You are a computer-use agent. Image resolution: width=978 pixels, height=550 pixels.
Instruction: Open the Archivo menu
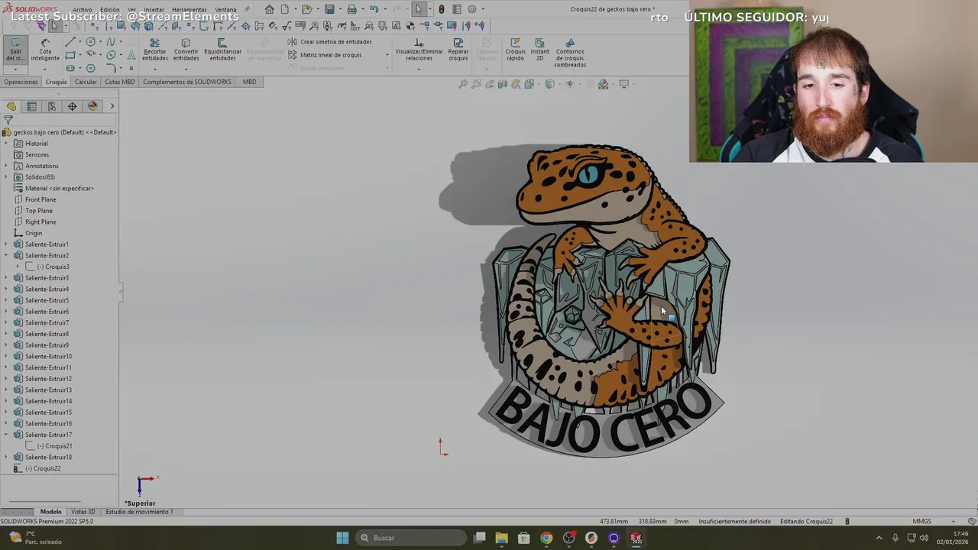(x=82, y=10)
